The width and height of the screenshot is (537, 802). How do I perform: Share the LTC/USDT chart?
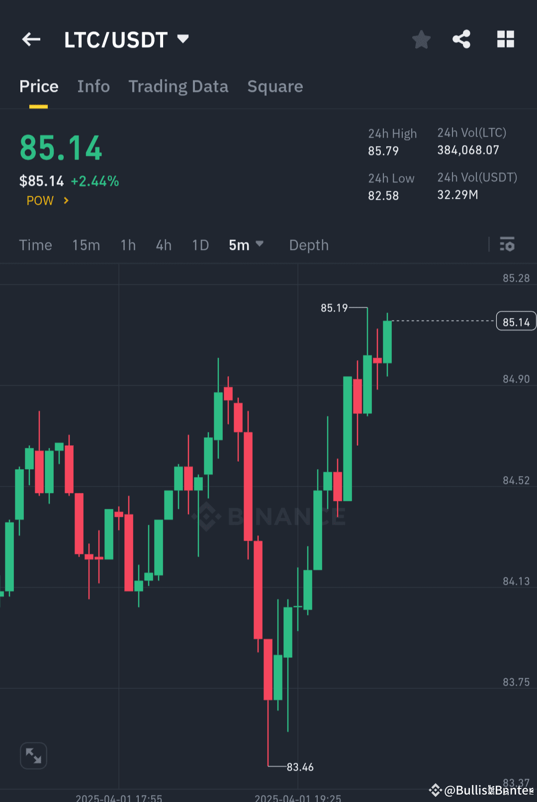(461, 39)
